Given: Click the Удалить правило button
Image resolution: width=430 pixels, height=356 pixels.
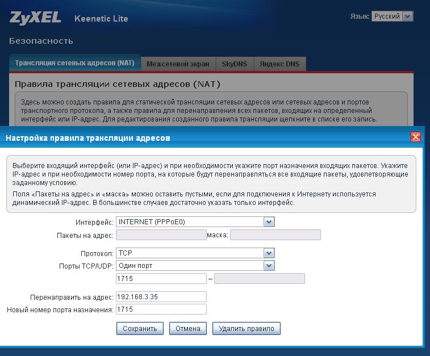Looking at the screenshot, I should coord(246,328).
